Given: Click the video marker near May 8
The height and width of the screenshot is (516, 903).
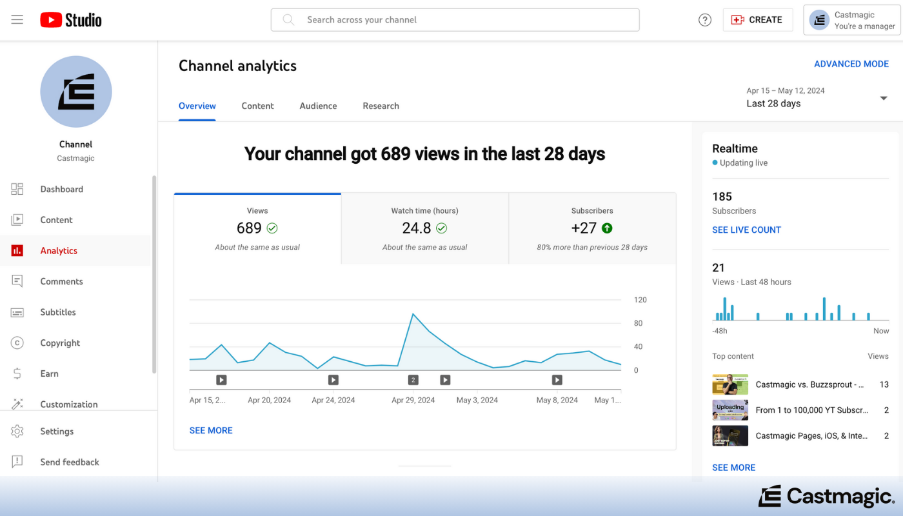Looking at the screenshot, I should (x=557, y=380).
